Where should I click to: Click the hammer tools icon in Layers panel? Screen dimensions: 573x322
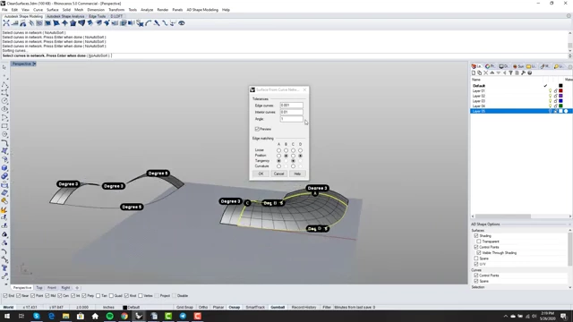523,73
